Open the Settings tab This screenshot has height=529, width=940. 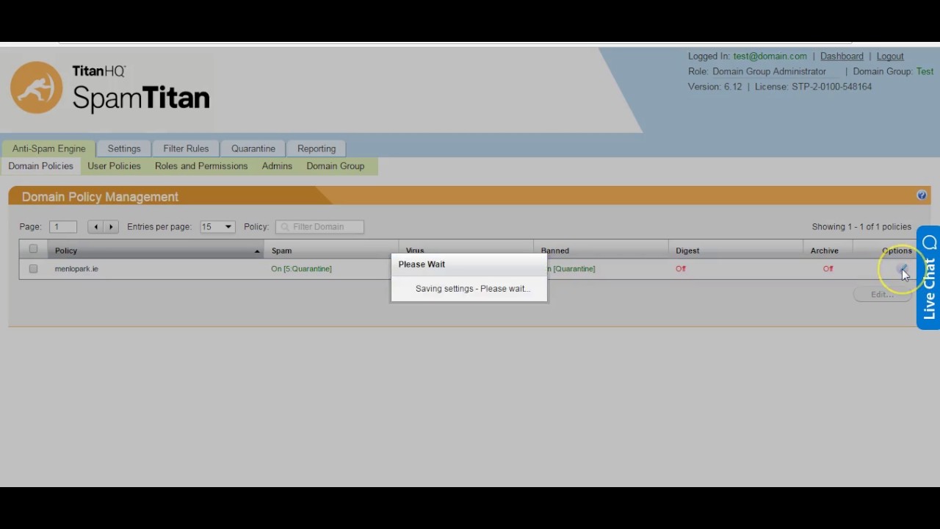click(124, 148)
